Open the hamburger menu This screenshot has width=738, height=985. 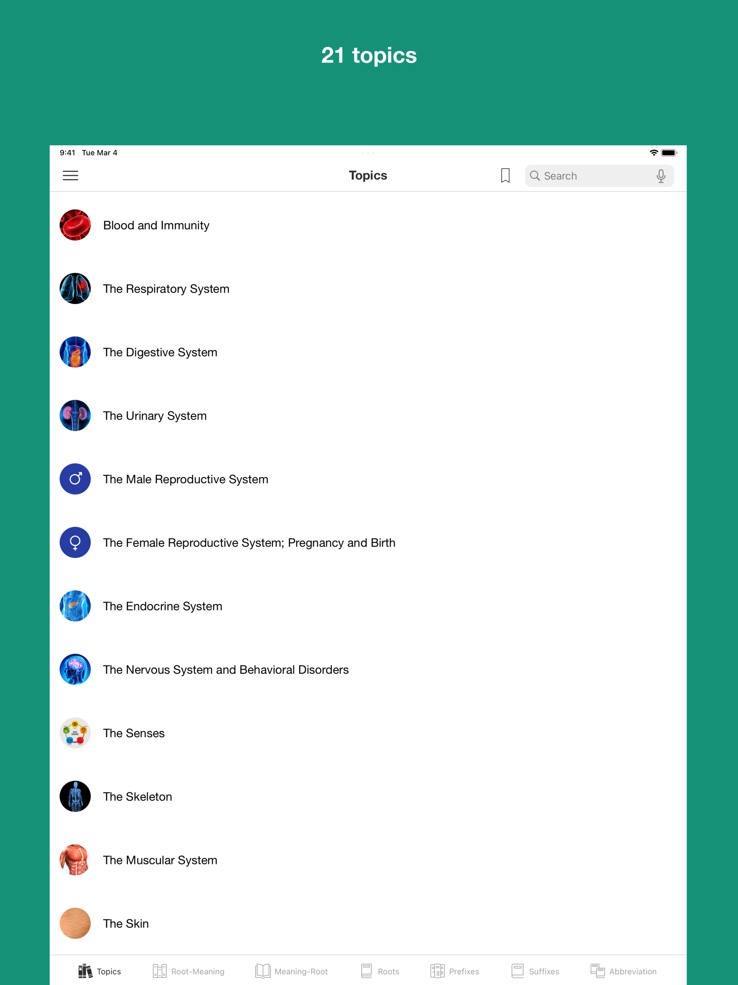point(70,176)
